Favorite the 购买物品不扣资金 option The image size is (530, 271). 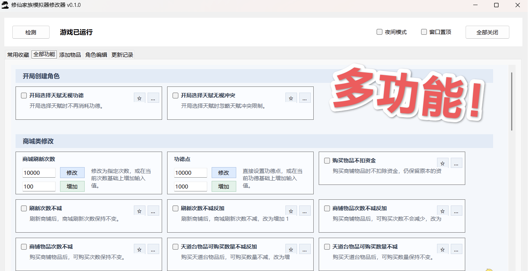[443, 163]
